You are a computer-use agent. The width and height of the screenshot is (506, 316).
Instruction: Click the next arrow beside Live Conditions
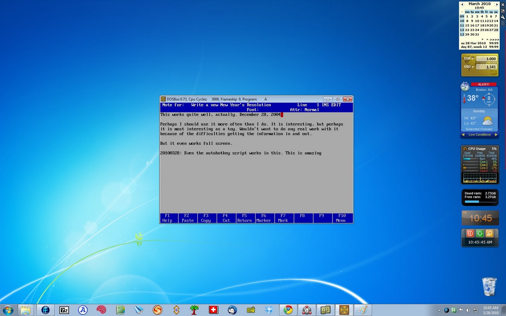496,135
